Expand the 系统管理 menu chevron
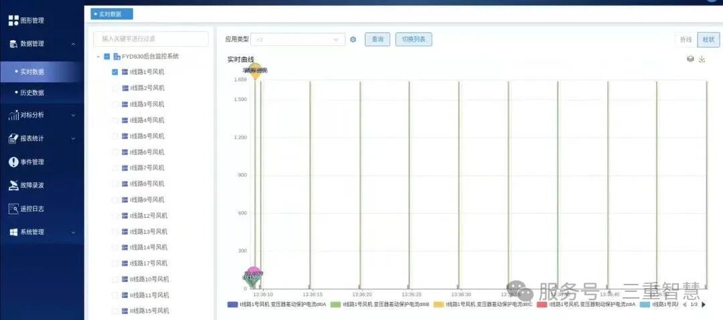The image size is (723, 320). (x=74, y=232)
